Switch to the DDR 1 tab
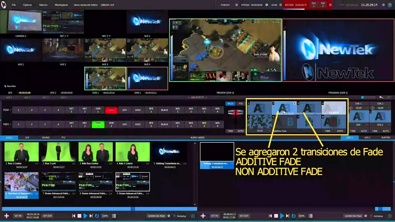This screenshot has height=222, width=395. [x=9, y=138]
